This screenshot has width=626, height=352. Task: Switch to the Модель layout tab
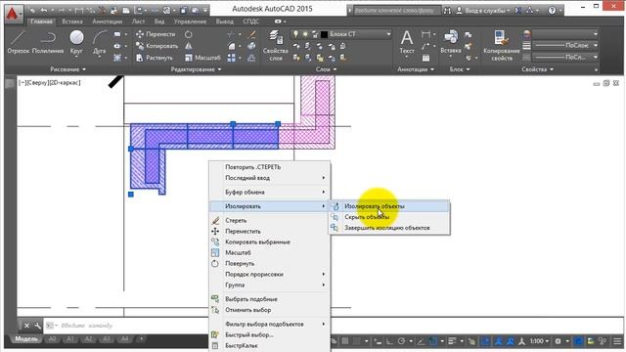[x=26, y=339]
